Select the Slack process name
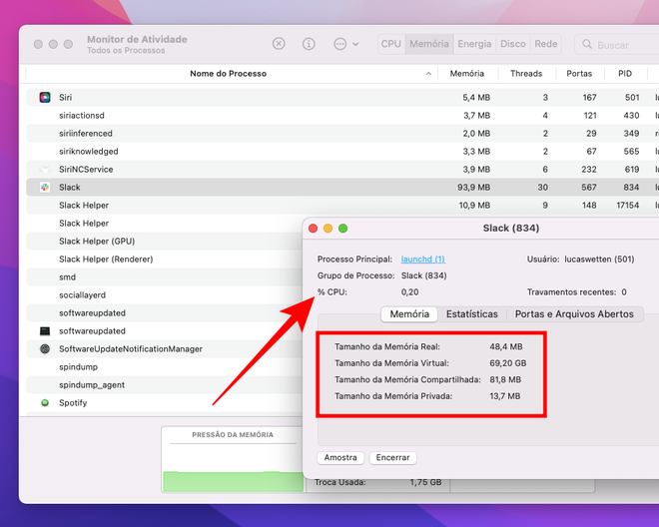Image resolution: width=659 pixels, height=527 pixels. [x=70, y=188]
